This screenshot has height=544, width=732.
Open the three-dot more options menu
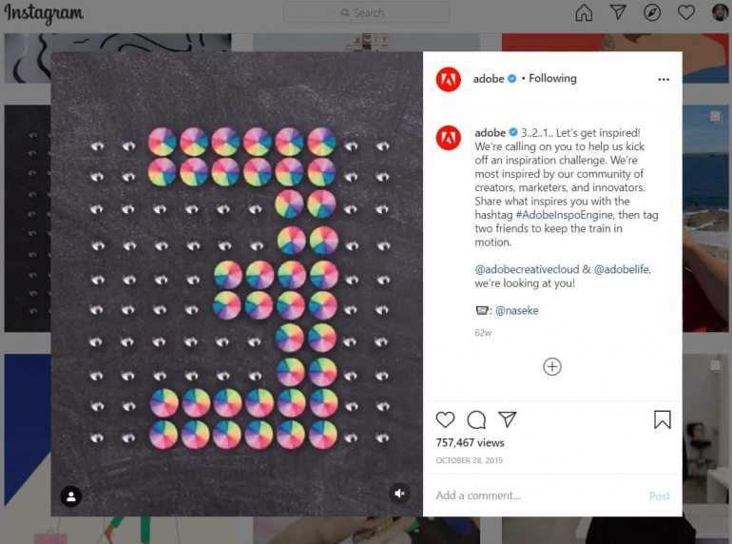pos(664,79)
